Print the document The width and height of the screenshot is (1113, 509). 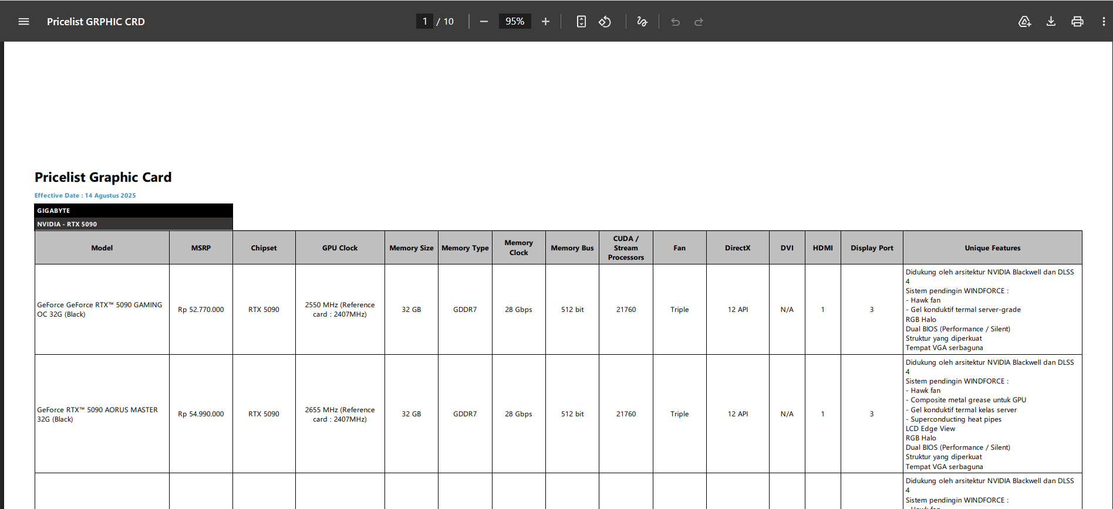1077,22
